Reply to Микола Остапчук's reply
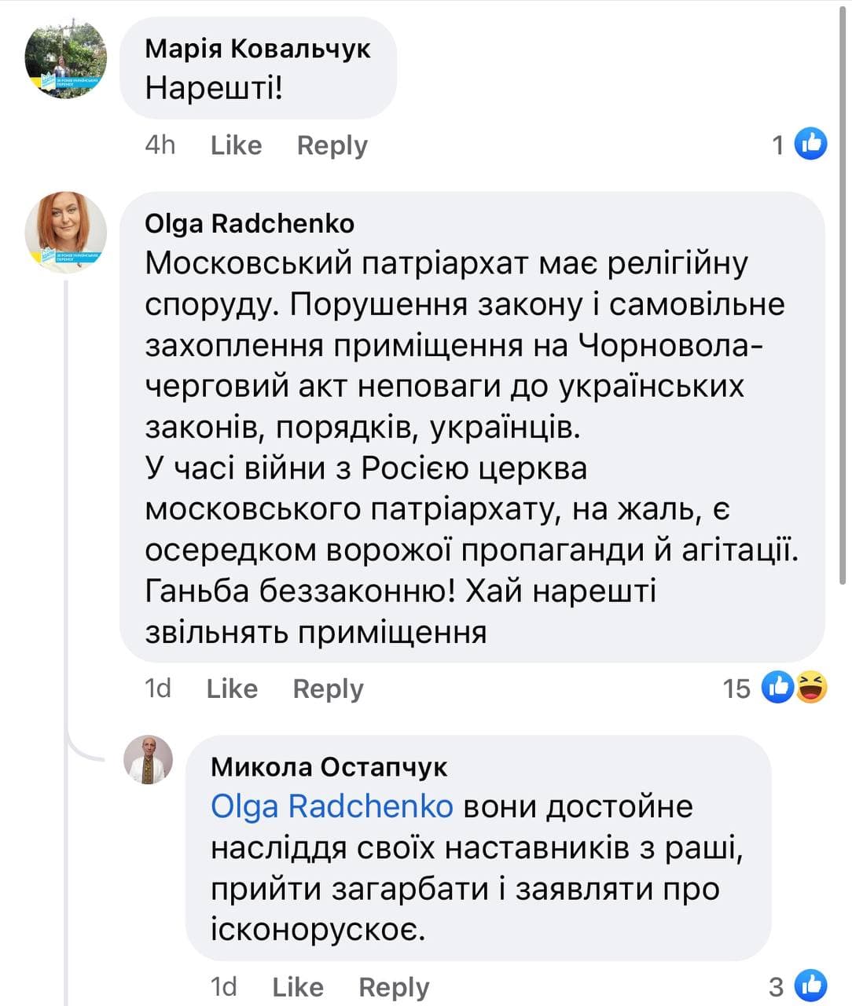The width and height of the screenshot is (852, 1006). [394, 987]
